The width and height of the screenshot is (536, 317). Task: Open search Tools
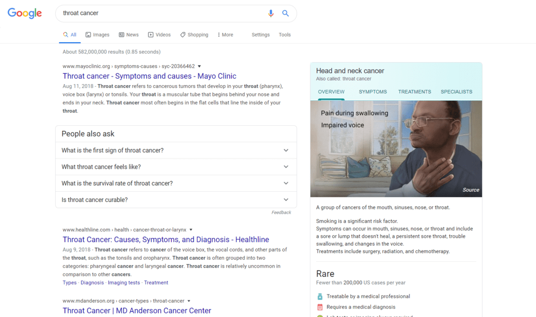[285, 35]
